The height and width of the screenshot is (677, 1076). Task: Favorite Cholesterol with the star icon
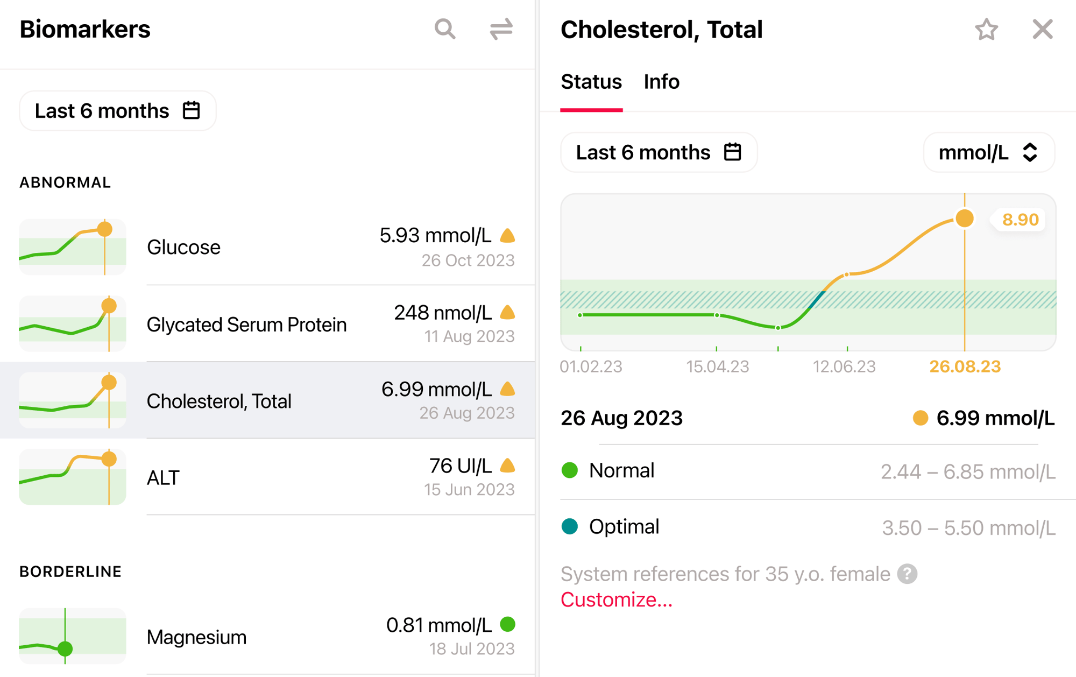(x=986, y=30)
